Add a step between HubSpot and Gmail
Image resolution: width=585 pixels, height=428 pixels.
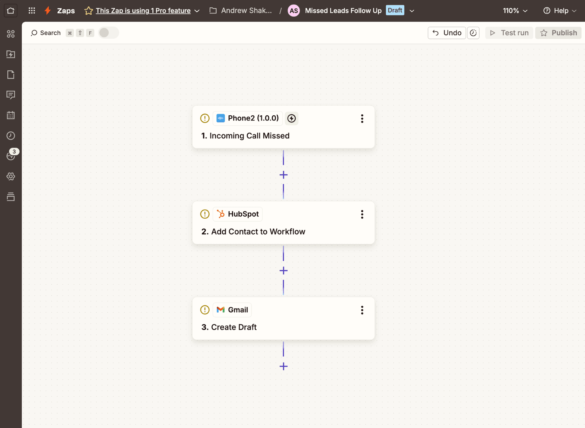(283, 271)
